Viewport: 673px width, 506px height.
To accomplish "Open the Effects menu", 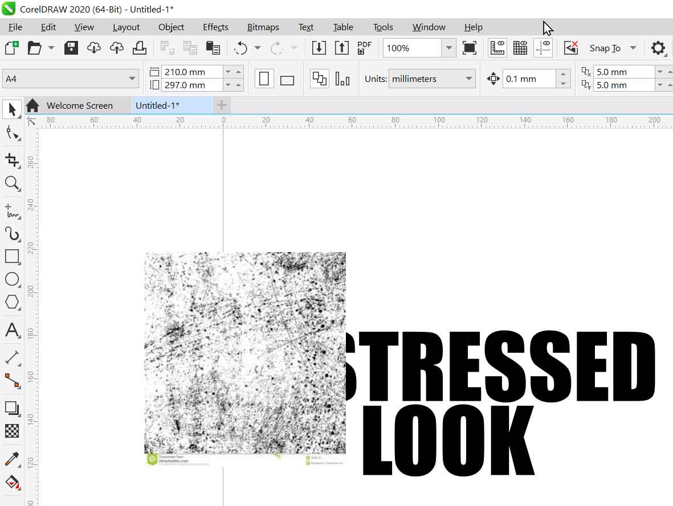I will 215,27.
